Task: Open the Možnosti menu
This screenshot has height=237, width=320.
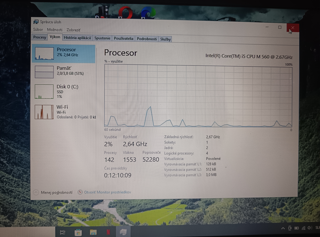Action: pos(55,30)
